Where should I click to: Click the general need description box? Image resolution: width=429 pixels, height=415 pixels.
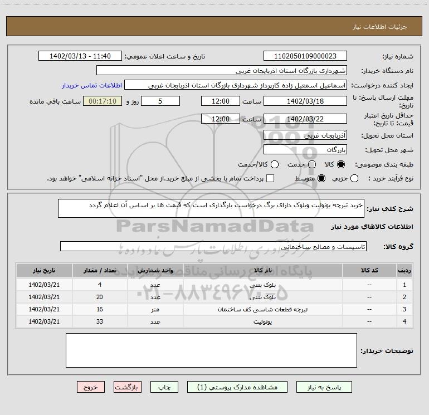click(x=211, y=208)
